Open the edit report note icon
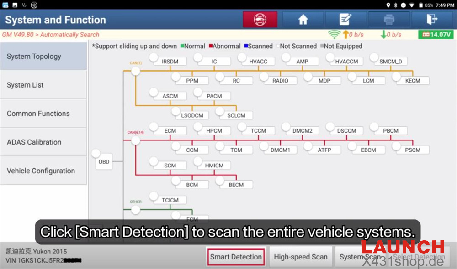457x269 pixels. tap(345, 20)
